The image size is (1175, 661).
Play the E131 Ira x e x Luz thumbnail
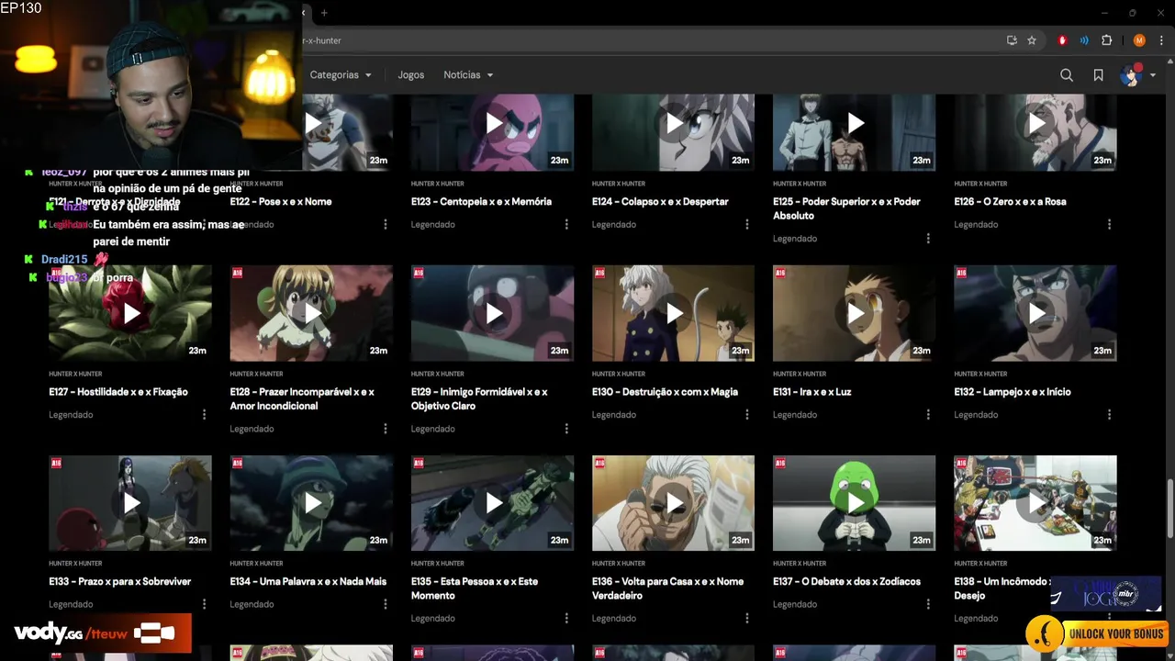pos(854,313)
